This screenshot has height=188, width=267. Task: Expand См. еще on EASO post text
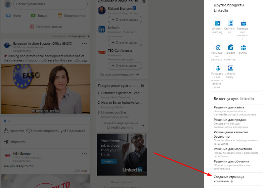click(x=80, y=60)
